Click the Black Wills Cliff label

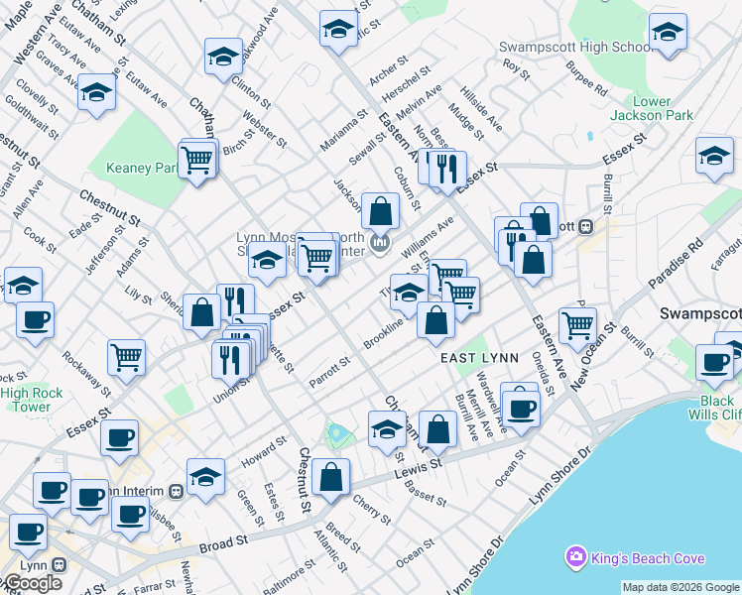coord(714,408)
